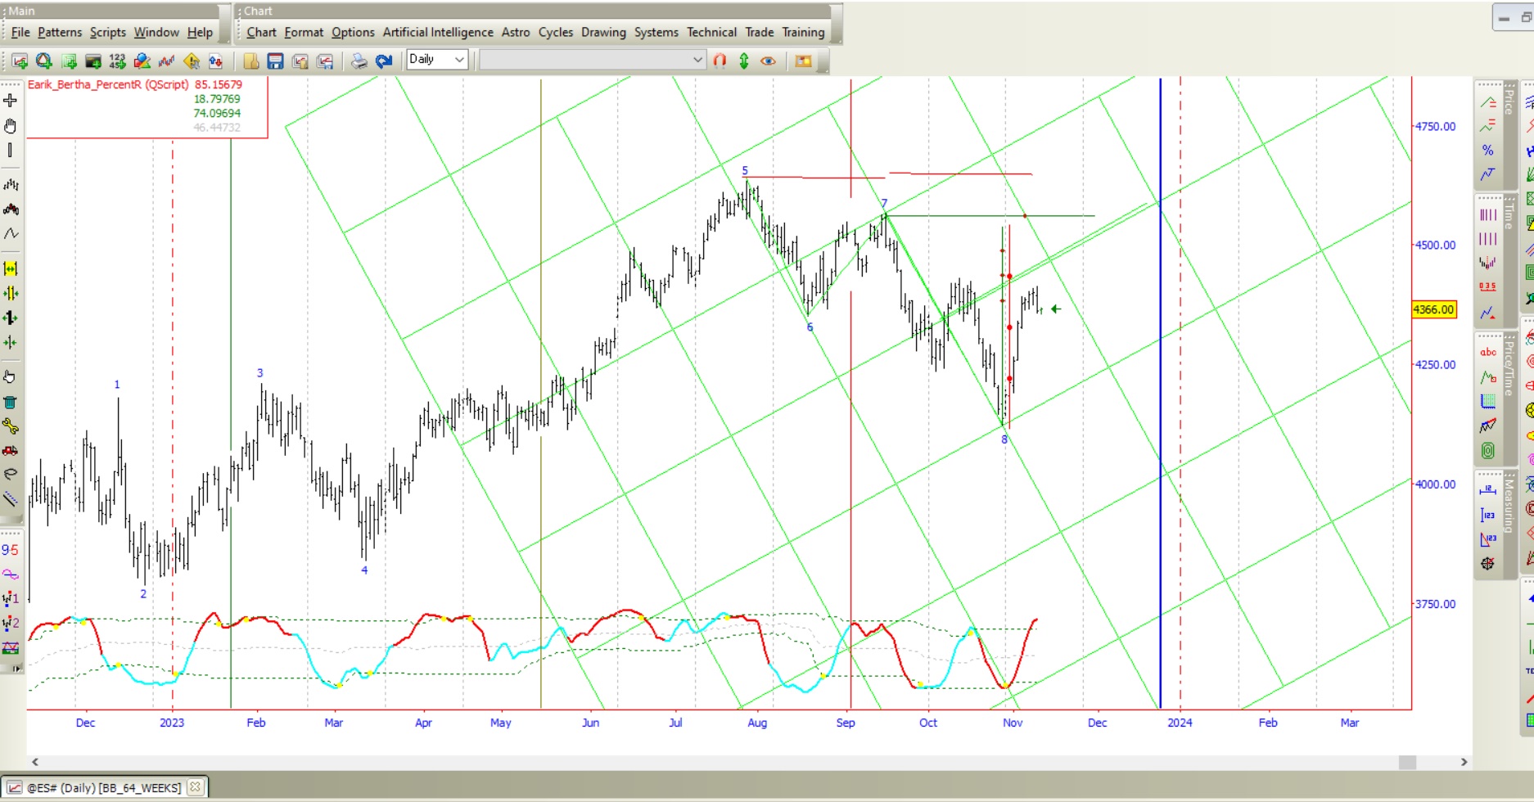Click the crosshair target icon in Measuring panel

(1488, 564)
